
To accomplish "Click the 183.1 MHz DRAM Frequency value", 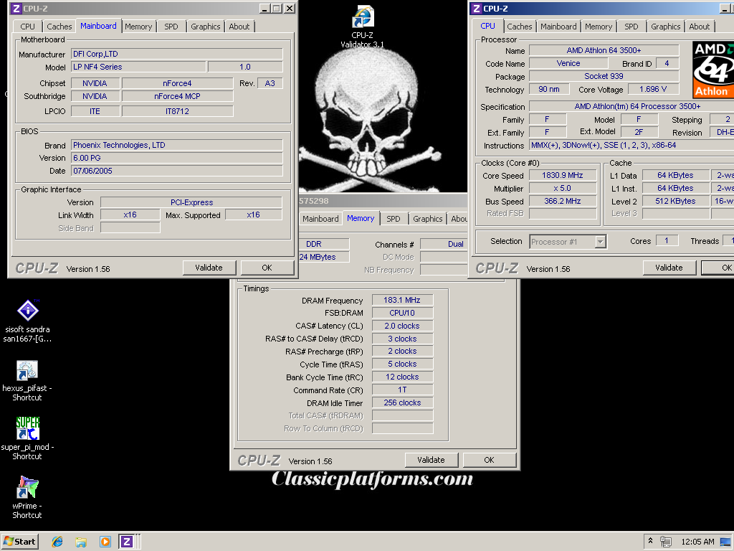I will (x=402, y=300).
